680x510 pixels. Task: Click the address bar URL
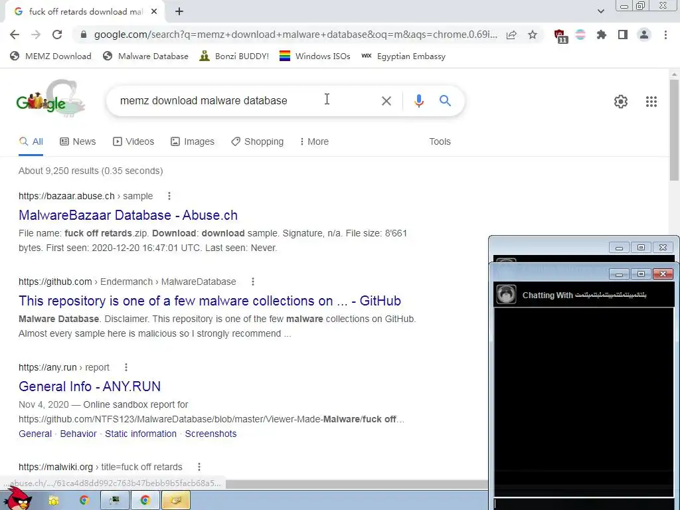tap(296, 35)
